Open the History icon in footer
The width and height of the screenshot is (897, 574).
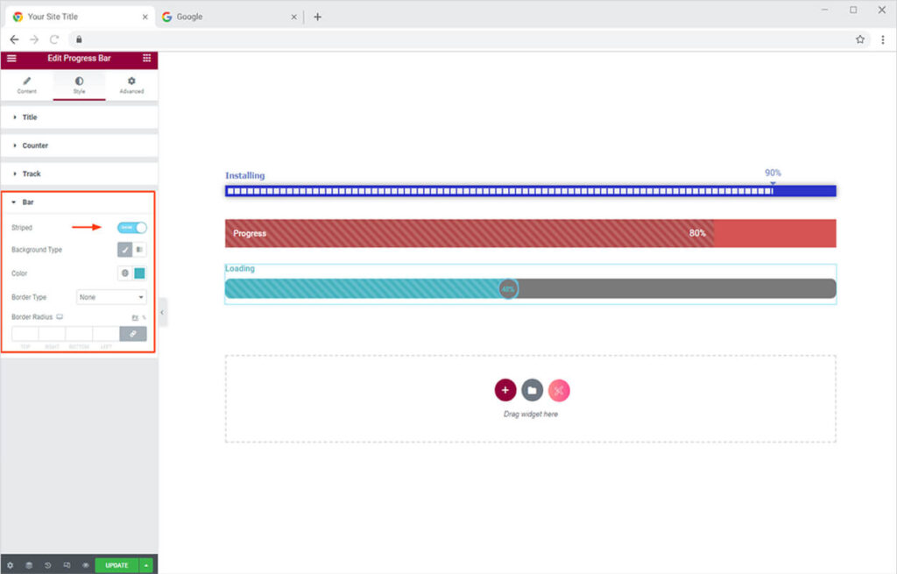tap(48, 565)
